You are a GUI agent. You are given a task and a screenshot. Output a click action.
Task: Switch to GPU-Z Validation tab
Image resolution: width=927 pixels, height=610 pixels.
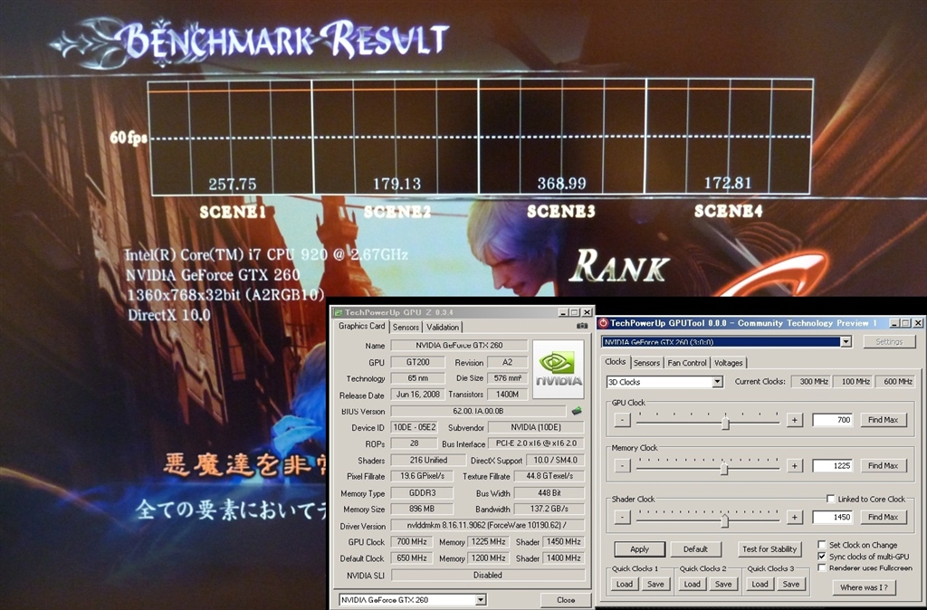[x=442, y=327]
